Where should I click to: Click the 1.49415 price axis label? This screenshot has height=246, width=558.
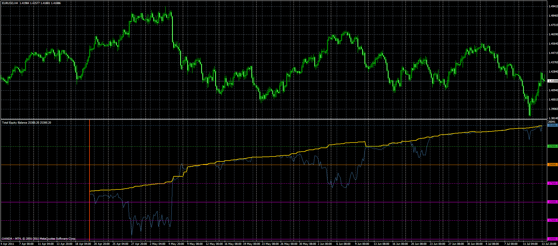(553, 6)
